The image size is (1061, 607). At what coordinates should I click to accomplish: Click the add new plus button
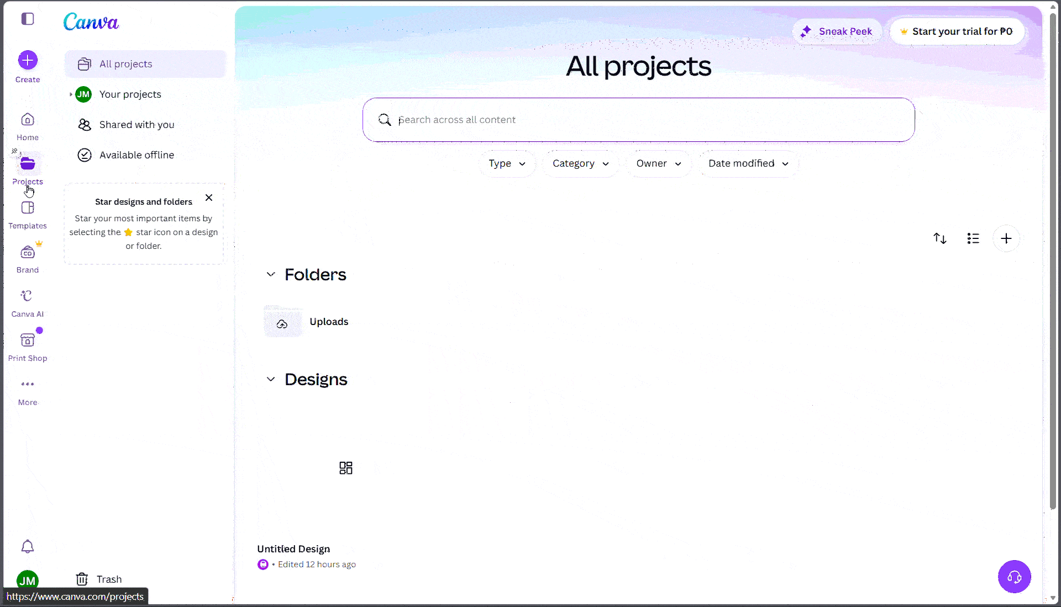click(1006, 238)
